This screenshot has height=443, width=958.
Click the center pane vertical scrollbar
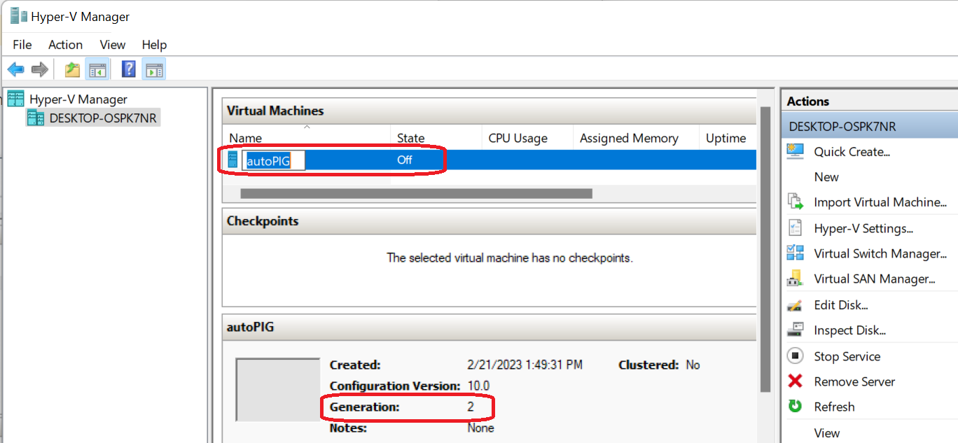(x=765, y=248)
